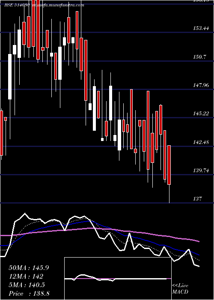Click the 12MA : 142 value
214x300 pixels.
(x=26, y=276)
